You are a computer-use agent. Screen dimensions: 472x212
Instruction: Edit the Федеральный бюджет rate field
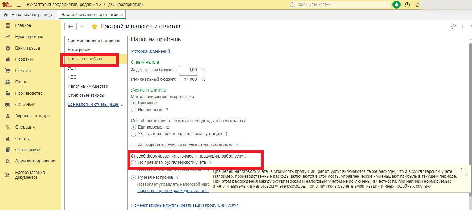(x=189, y=70)
